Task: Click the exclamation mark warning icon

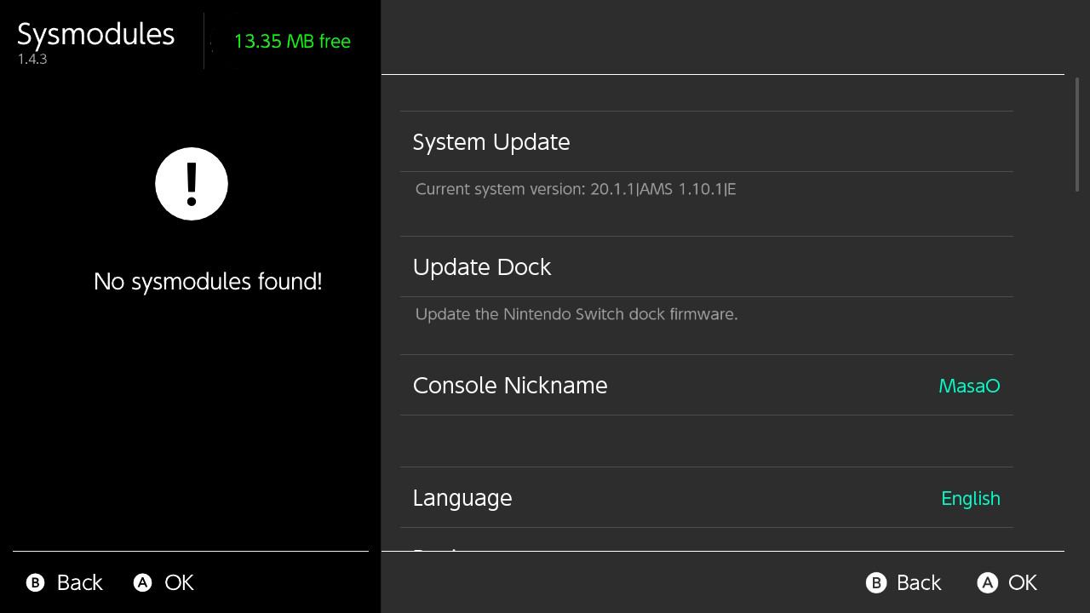Action: coord(192,184)
